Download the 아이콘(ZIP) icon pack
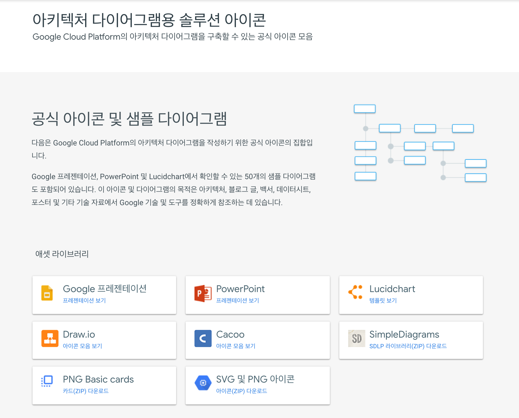Screen dimensions: 519x418 [241, 391]
